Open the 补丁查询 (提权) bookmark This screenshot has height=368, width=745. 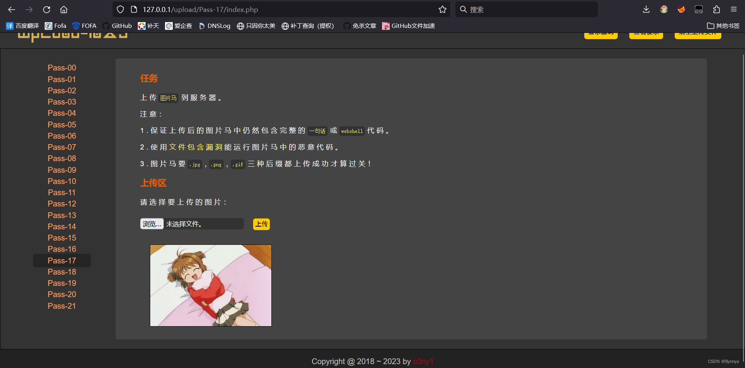click(308, 26)
